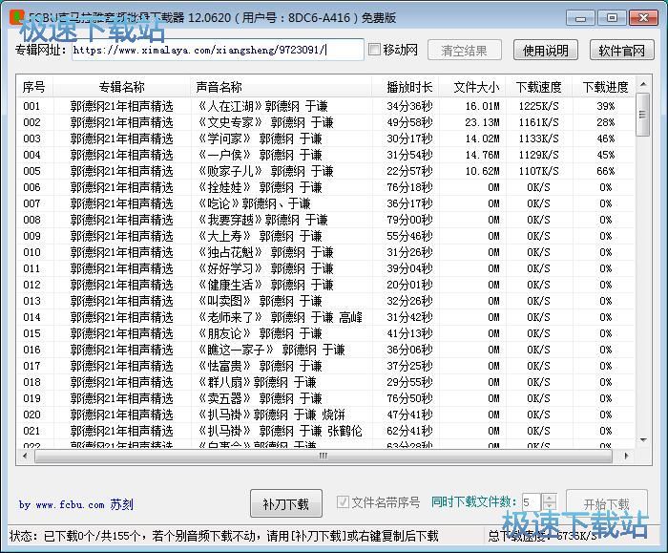Sort by the 播放时长 column header

[406, 87]
